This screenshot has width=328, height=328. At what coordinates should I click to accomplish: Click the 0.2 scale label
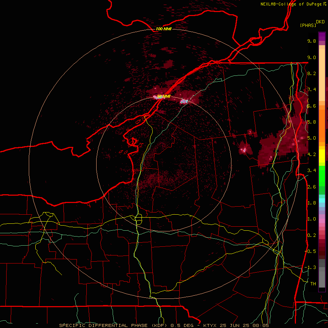[312, 235]
